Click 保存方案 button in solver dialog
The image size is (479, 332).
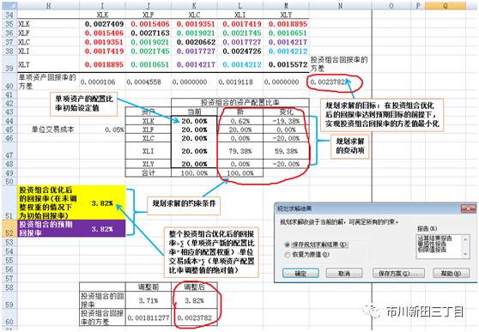[398, 273]
